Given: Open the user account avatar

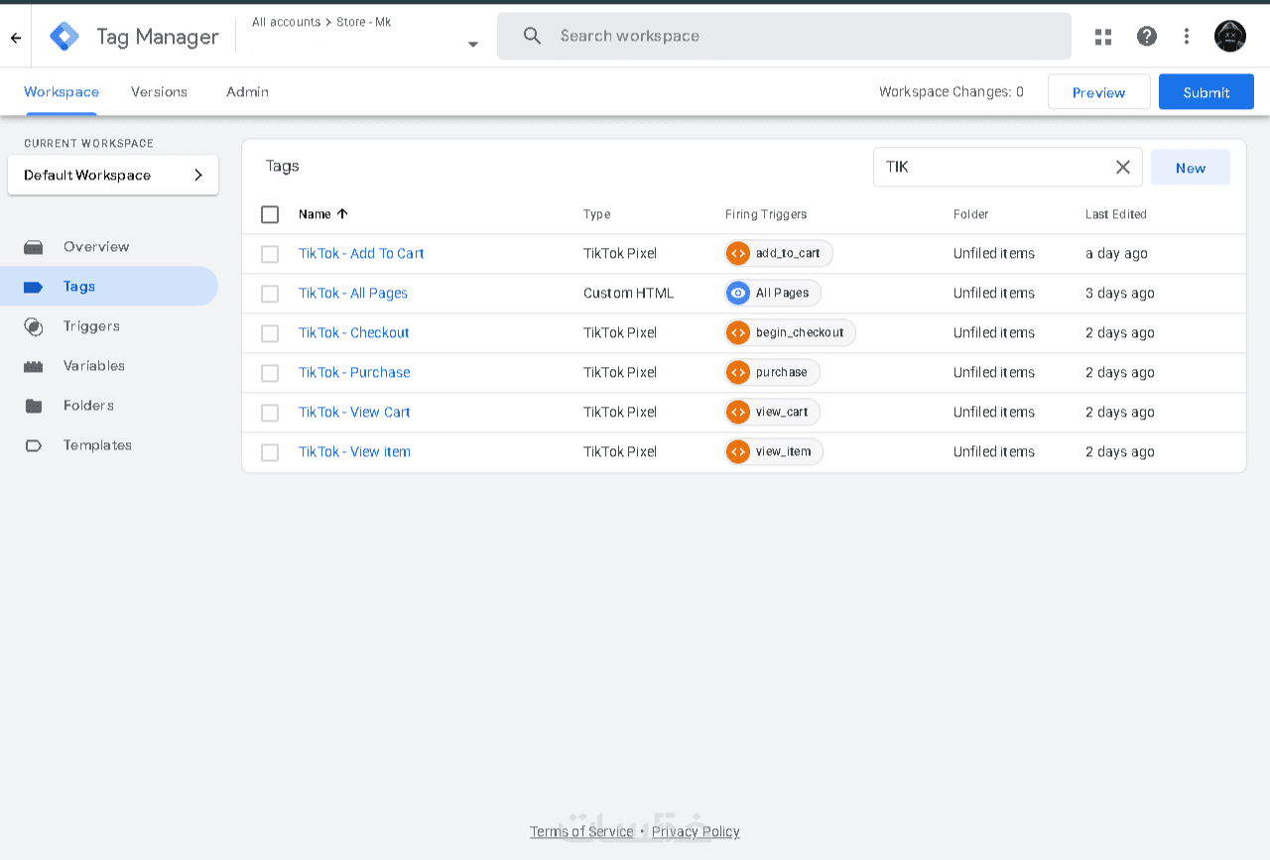Looking at the screenshot, I should tap(1230, 37).
